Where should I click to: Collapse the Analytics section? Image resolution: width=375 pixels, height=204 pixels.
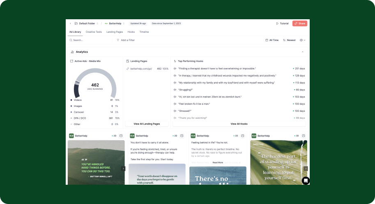(303, 52)
